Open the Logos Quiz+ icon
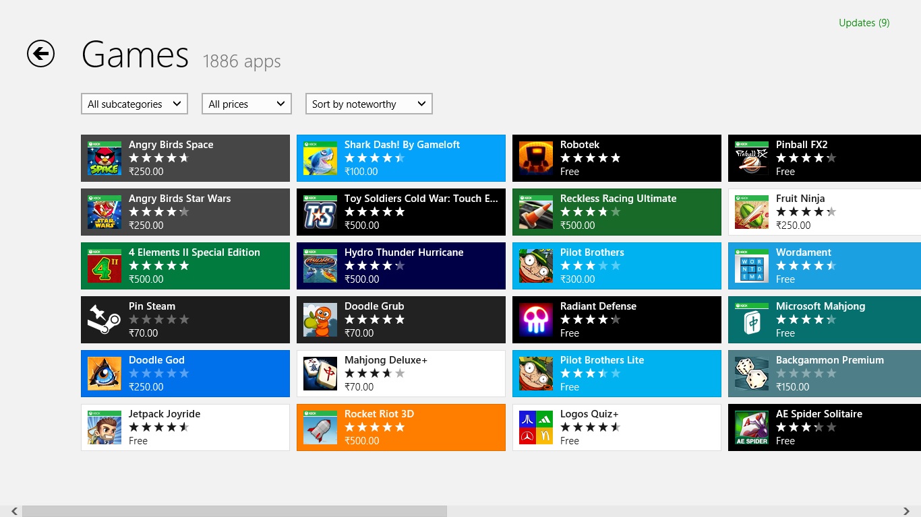921x517 pixels. click(536, 427)
